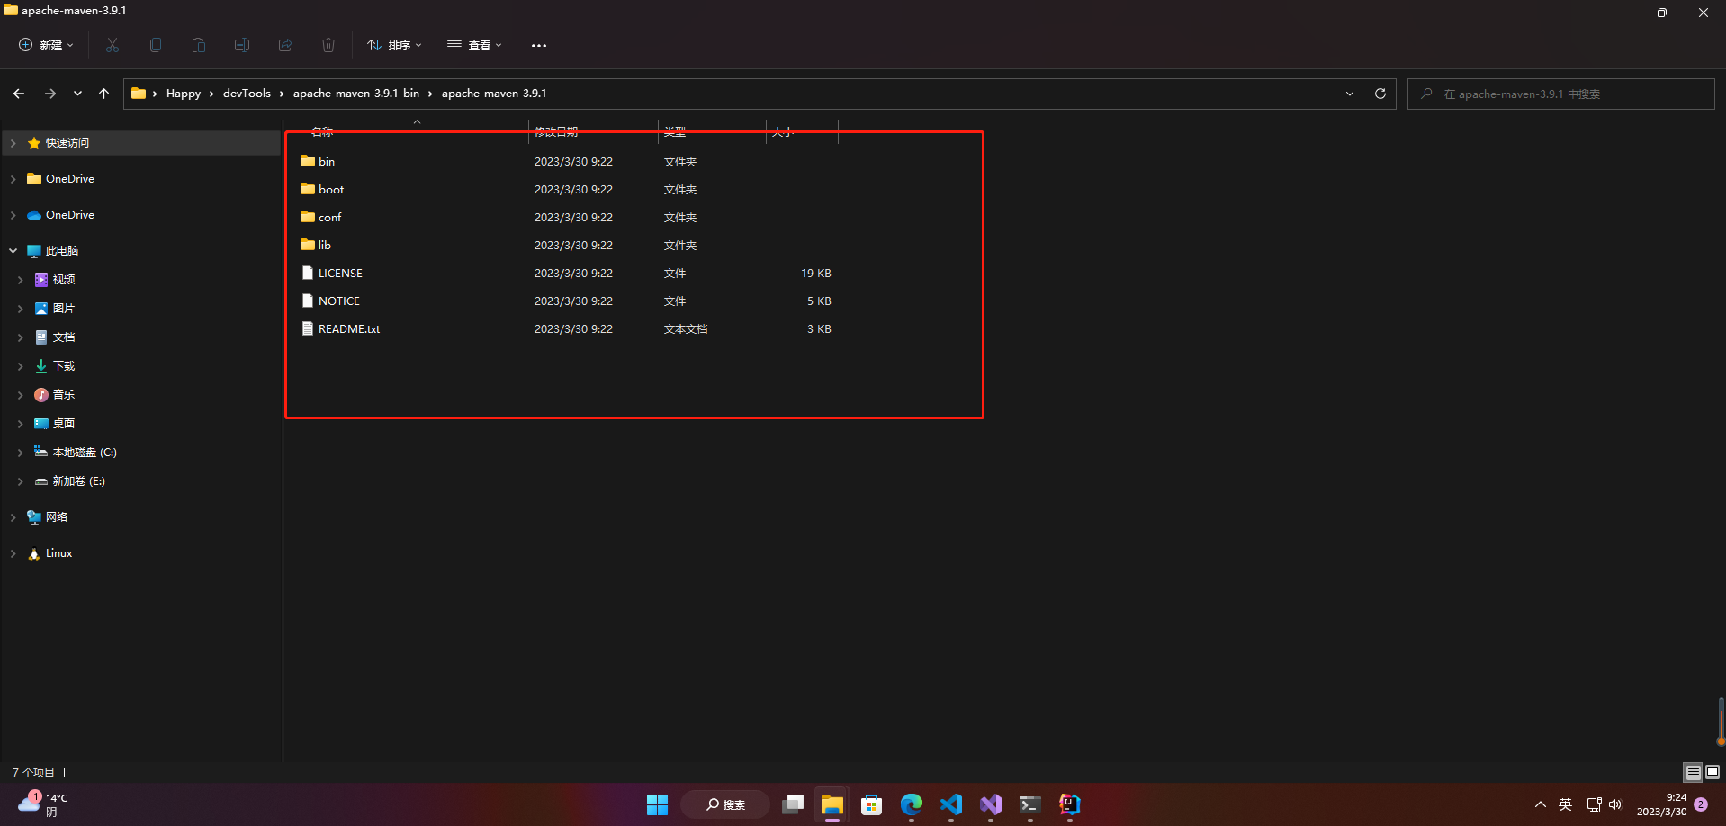Open Microsoft Edge from taskbar

(x=912, y=804)
